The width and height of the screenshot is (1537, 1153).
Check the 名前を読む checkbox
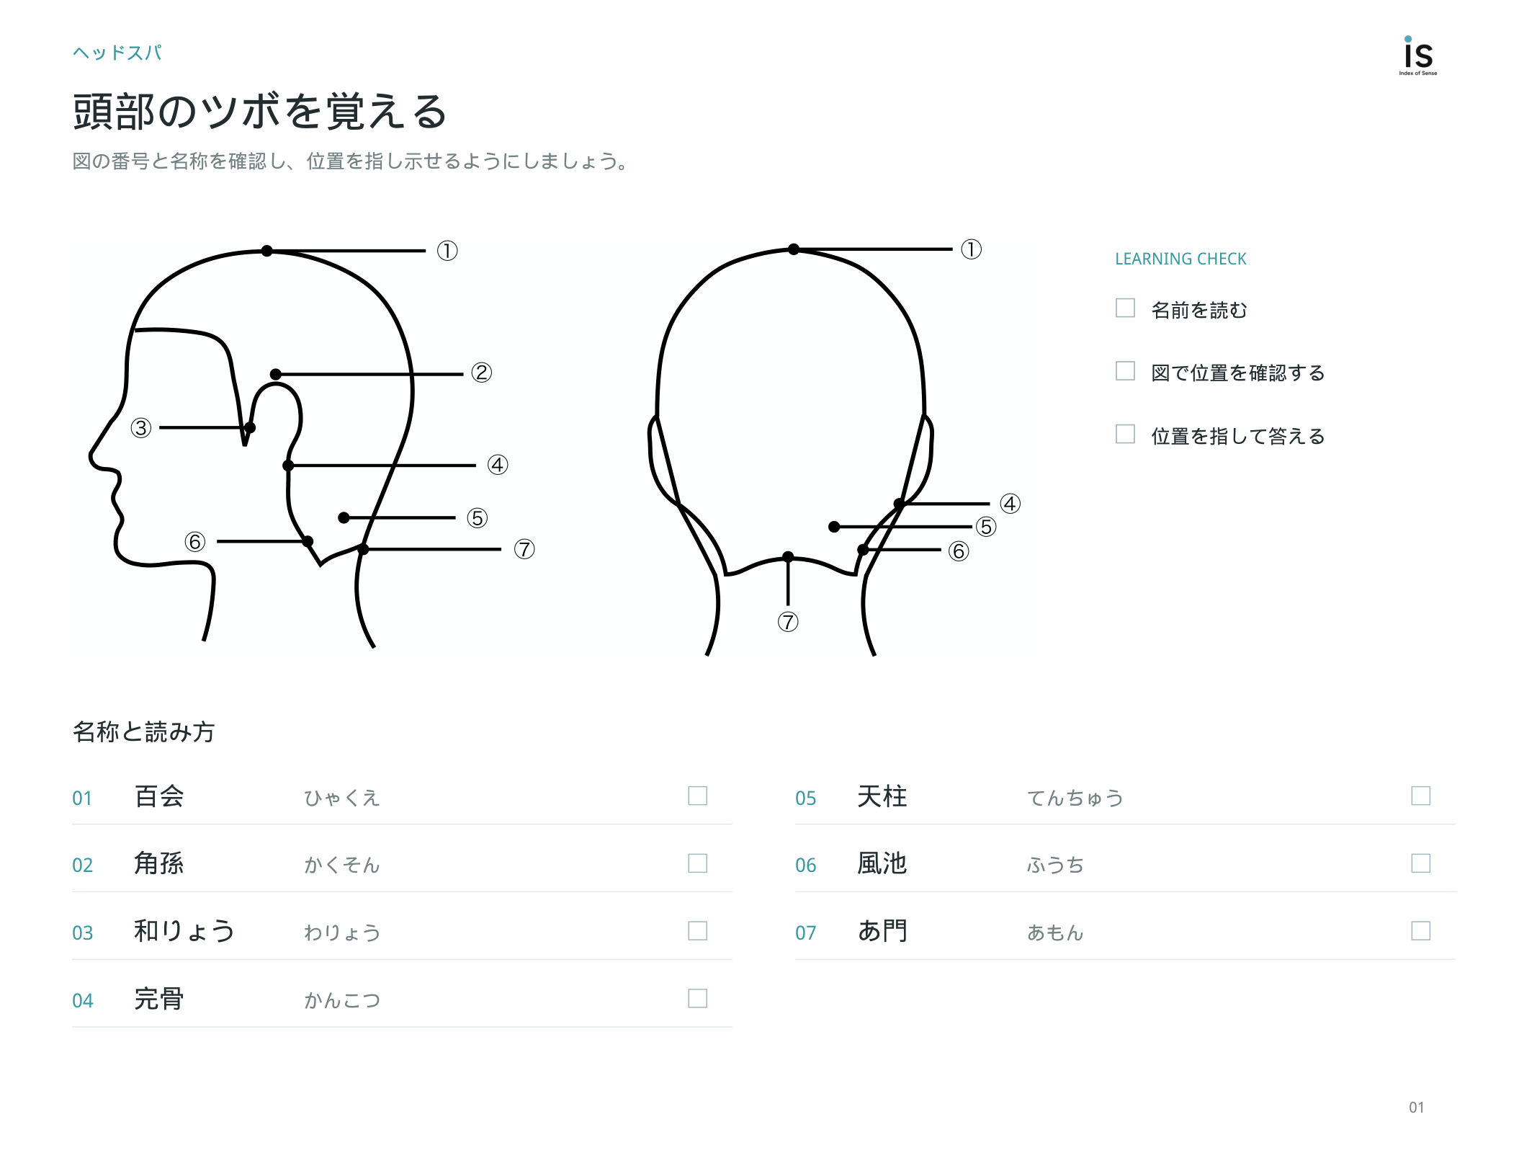pyautogui.click(x=1124, y=308)
